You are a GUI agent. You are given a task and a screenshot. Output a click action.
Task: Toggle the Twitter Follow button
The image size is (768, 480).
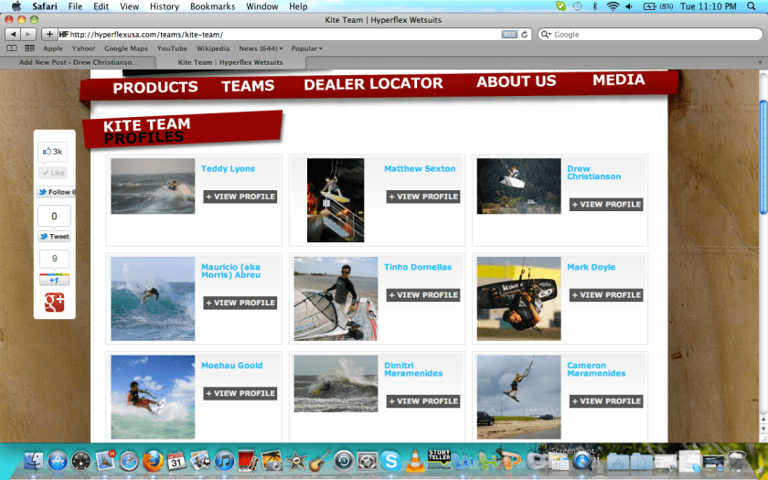(x=55, y=192)
